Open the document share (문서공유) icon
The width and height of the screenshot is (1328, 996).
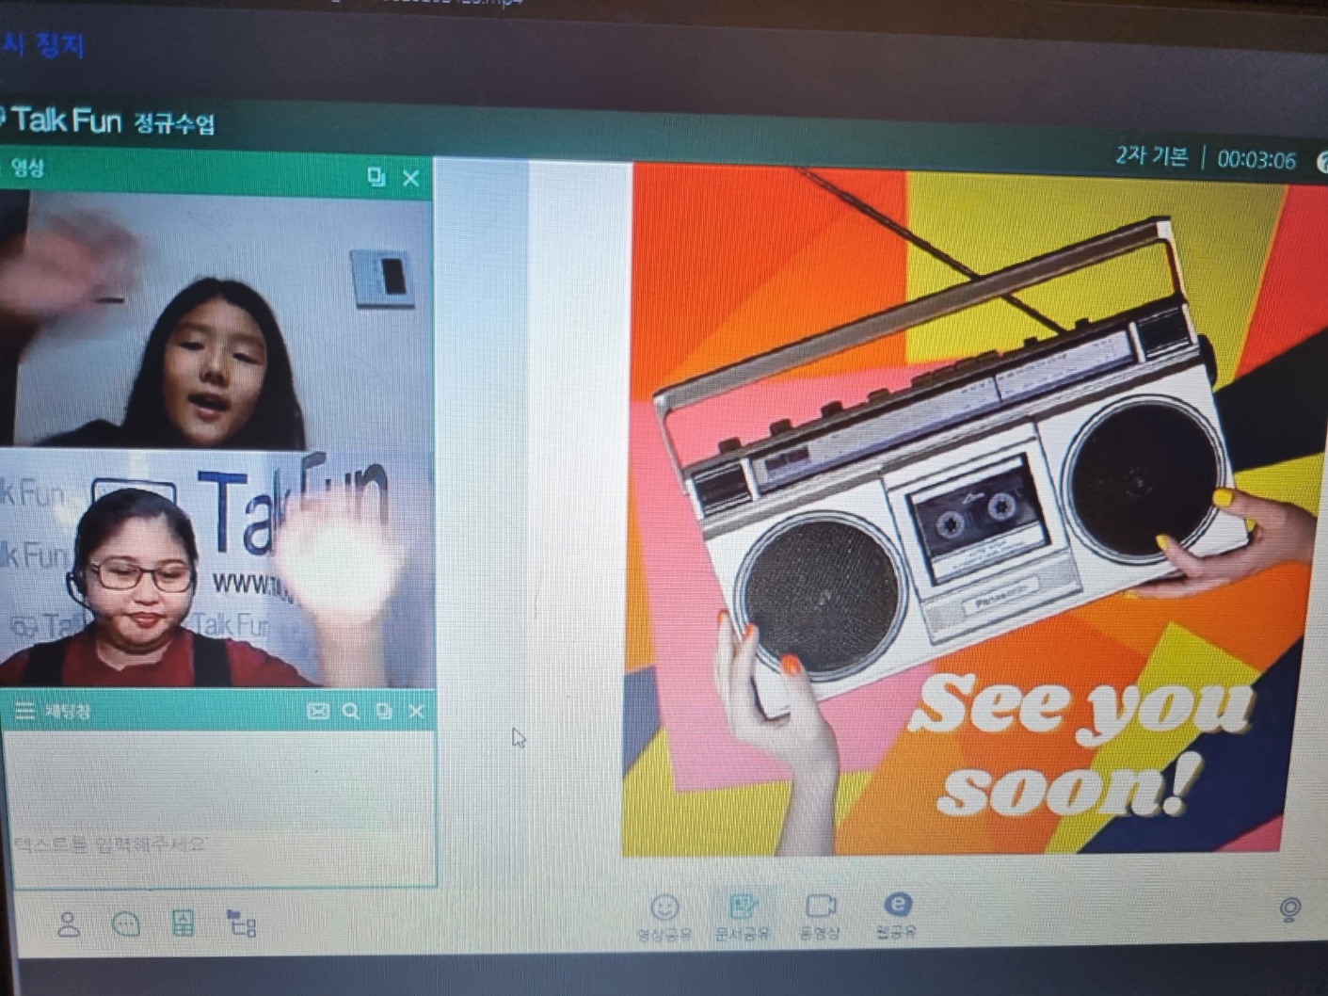(743, 908)
